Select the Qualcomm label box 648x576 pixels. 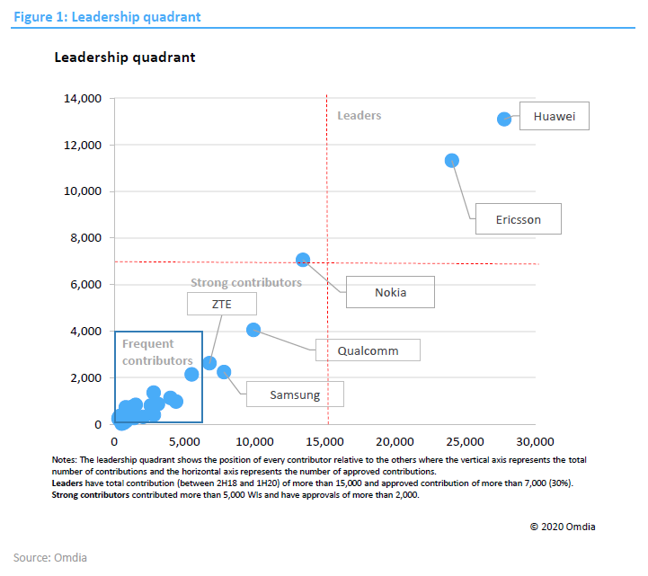pos(368,350)
